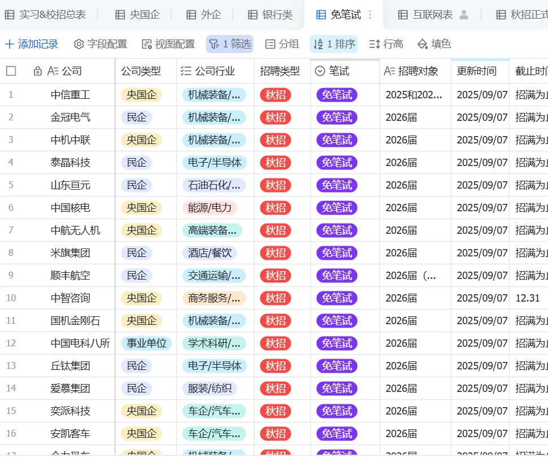Switch to the 实习&校招总表 tab
Image resolution: width=548 pixels, height=458 pixels.
click(x=45, y=15)
